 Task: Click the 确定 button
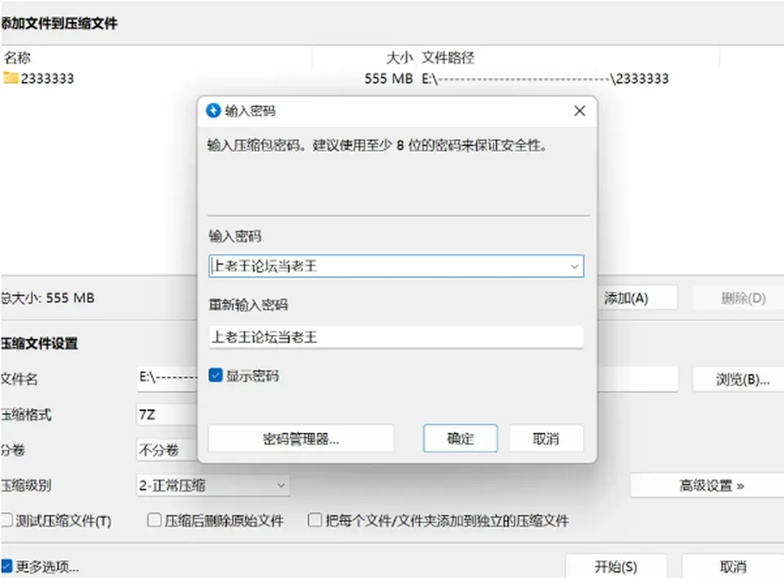click(x=460, y=439)
